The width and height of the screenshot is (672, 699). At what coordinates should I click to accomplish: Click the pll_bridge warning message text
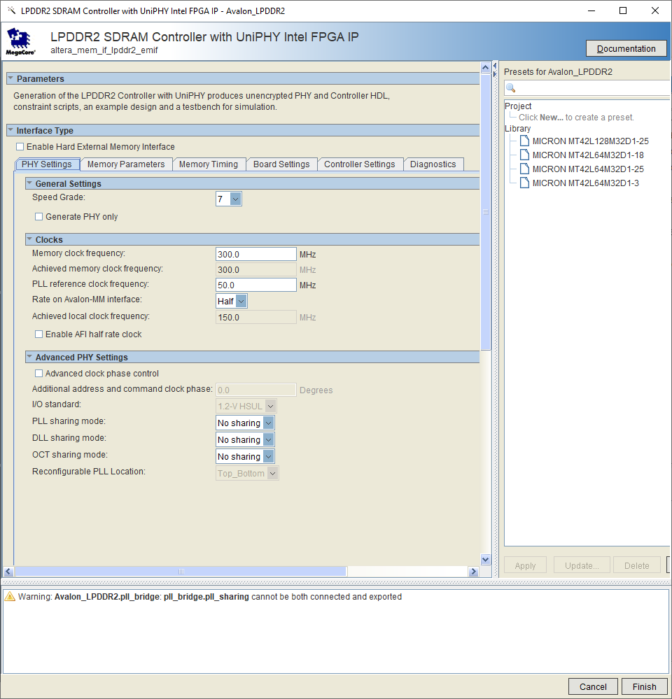[209, 596]
